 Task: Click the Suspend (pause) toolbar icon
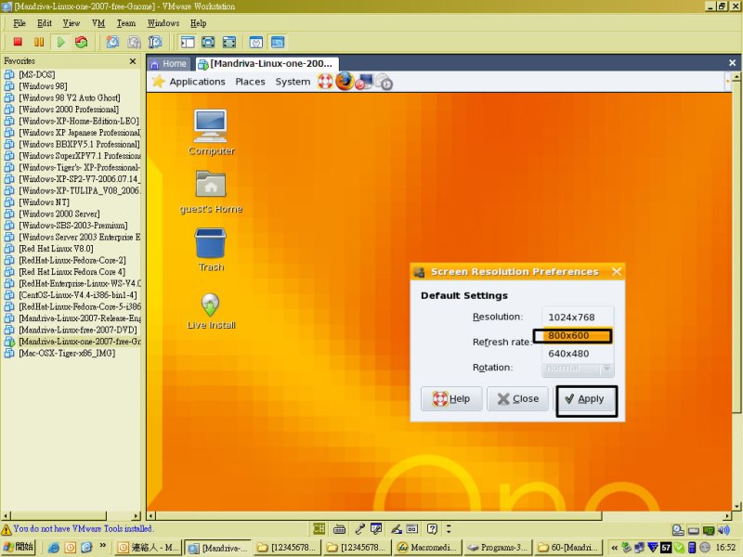[39, 42]
